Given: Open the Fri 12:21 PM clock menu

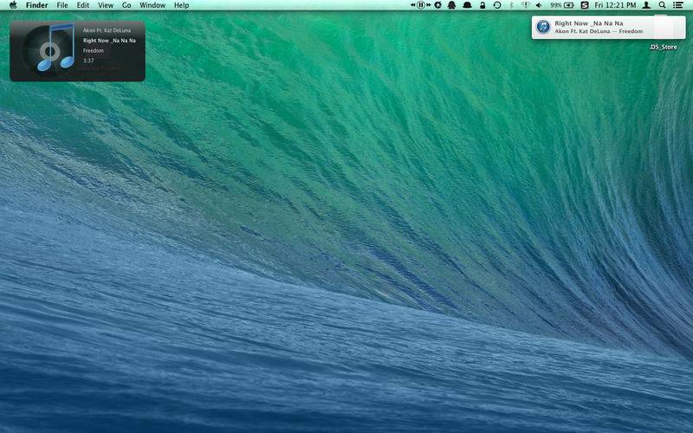Looking at the screenshot, I should click(x=615, y=5).
